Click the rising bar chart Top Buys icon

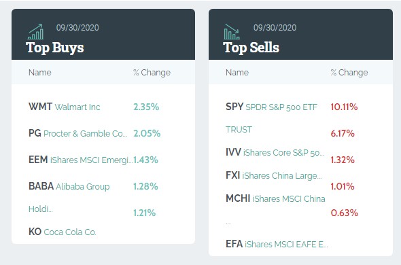point(35,32)
